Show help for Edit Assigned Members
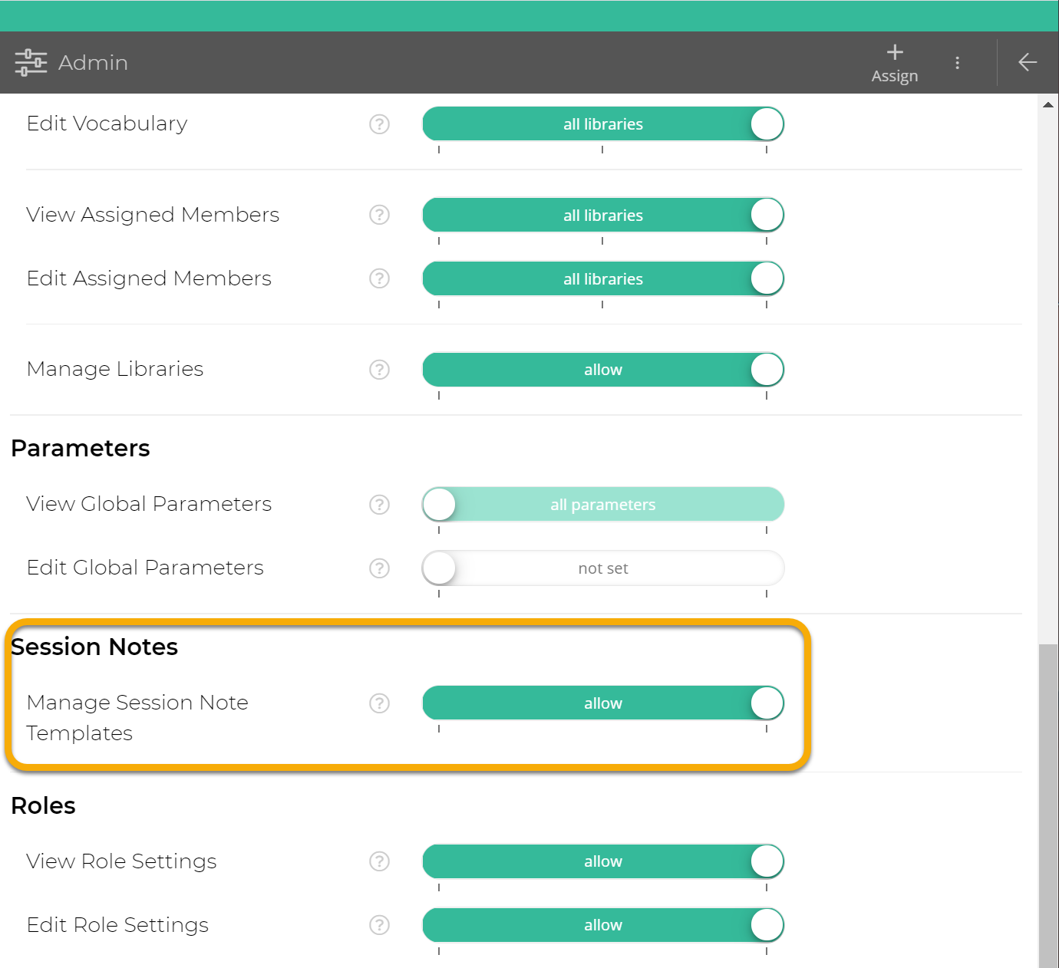 point(379,278)
